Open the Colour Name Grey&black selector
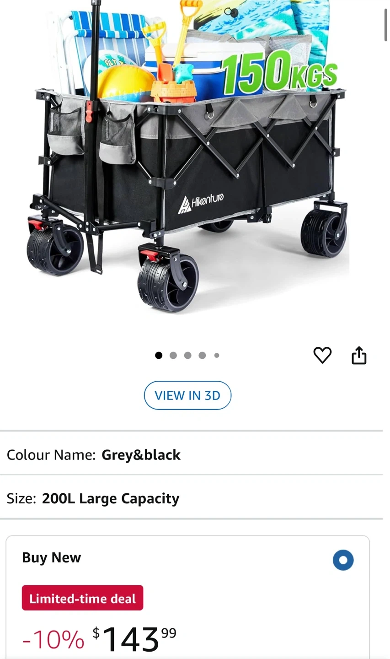 (191, 455)
